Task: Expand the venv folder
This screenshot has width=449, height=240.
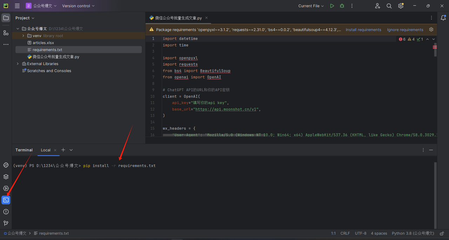Action: coord(24,36)
